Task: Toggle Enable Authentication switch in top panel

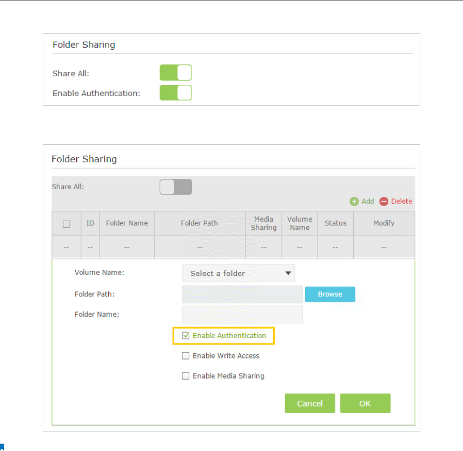Action: pyautogui.click(x=176, y=92)
